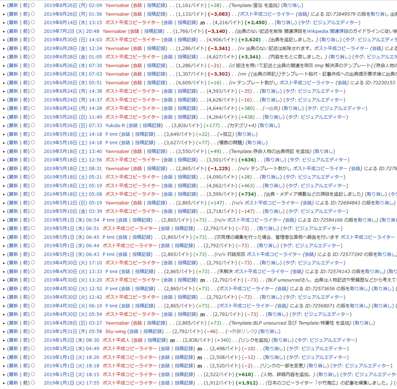Open ポスト平成コピーライター link in 2019年5月12日 05:19 summary
The height and width of the screenshot is (389, 397).
coord(271,203)
